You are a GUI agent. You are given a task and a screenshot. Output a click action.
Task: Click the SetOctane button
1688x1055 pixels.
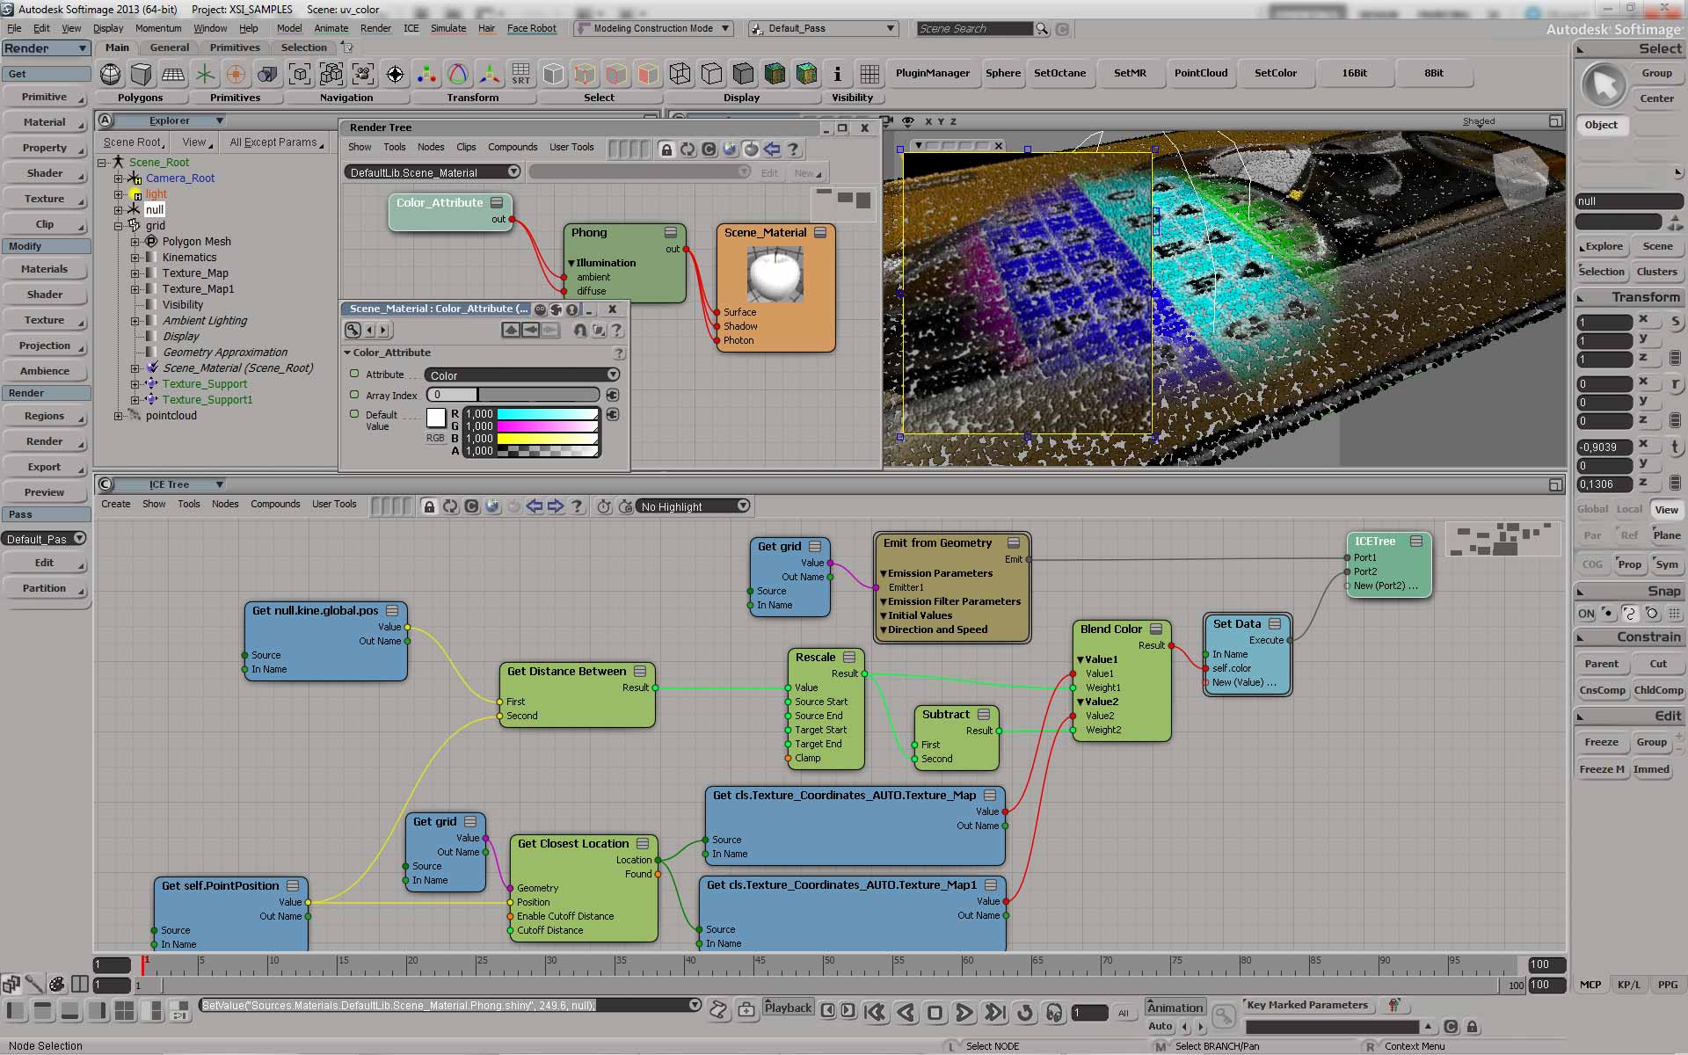coord(1059,73)
